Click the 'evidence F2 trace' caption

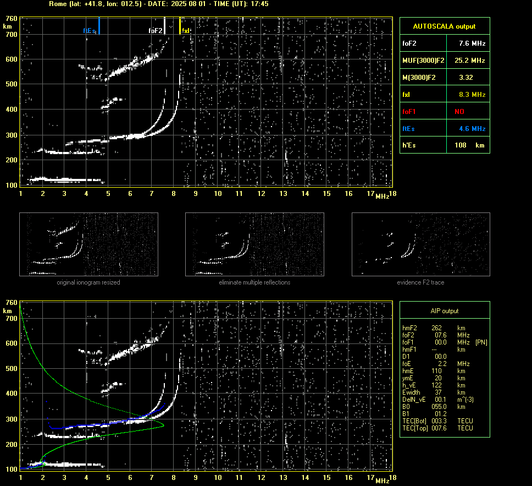(421, 282)
